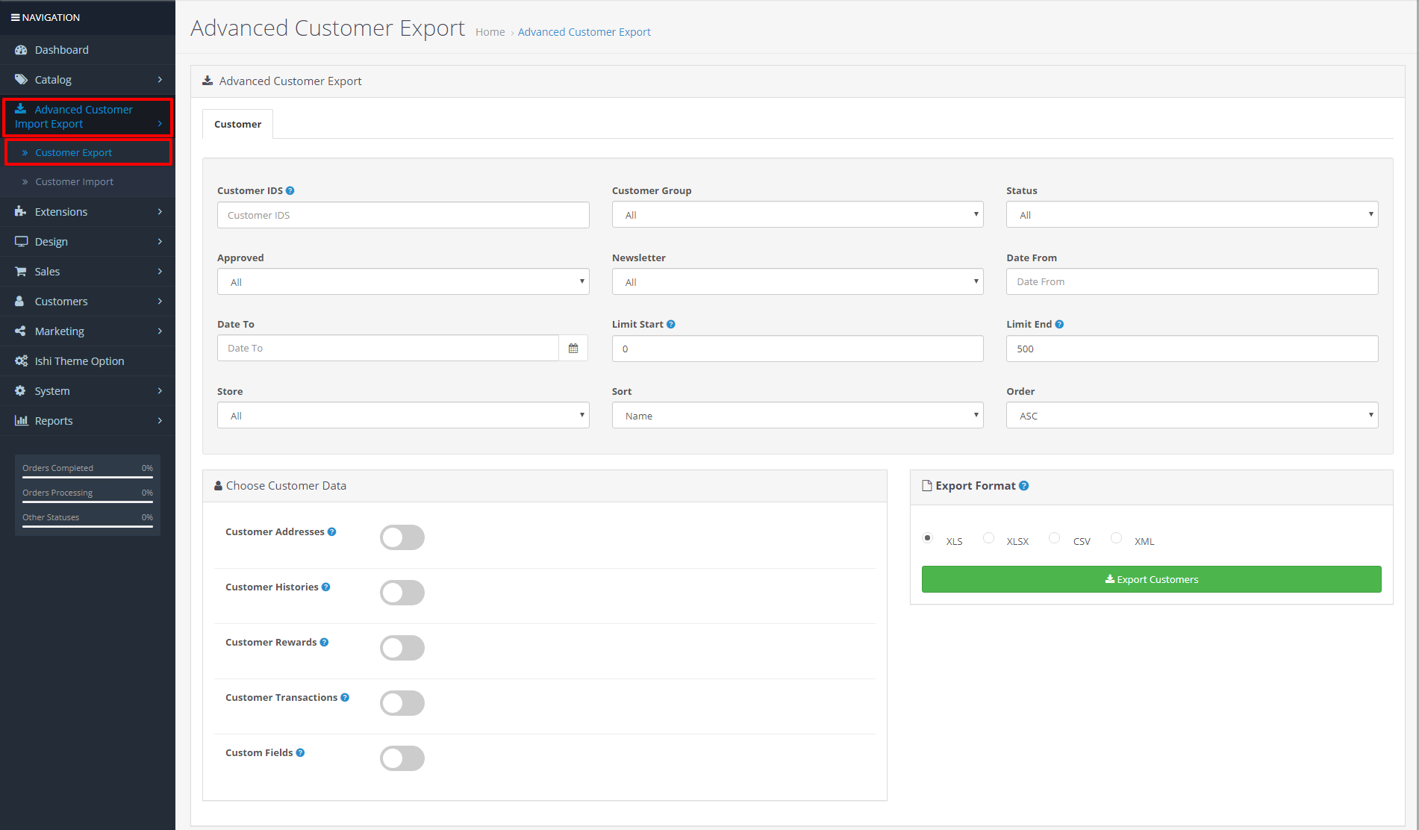The width and height of the screenshot is (1419, 830).
Task: Select the XLSX export format
Action: pyautogui.click(x=988, y=537)
